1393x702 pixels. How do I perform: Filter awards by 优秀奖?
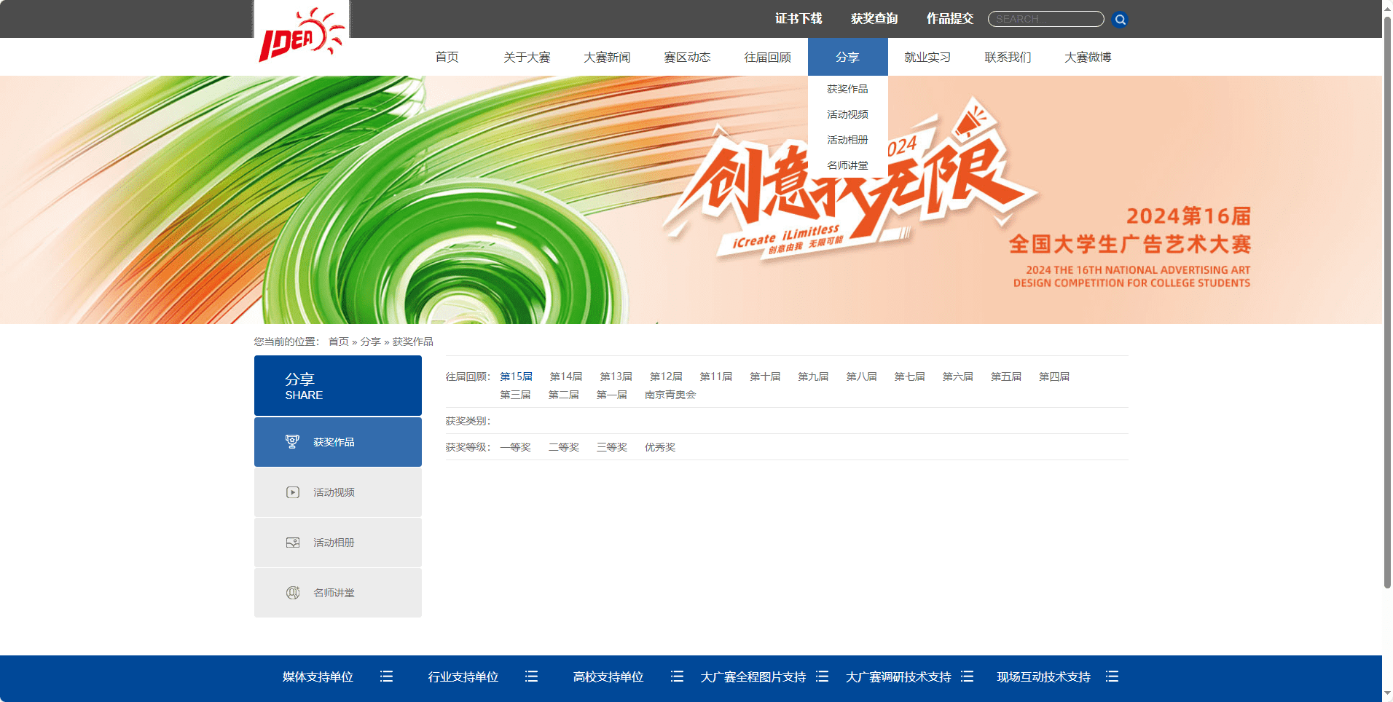click(x=660, y=447)
